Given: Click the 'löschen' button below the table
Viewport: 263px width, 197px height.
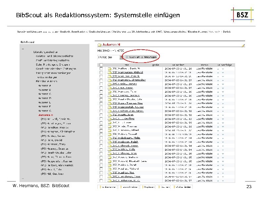Looking at the screenshot, I should [164, 187].
